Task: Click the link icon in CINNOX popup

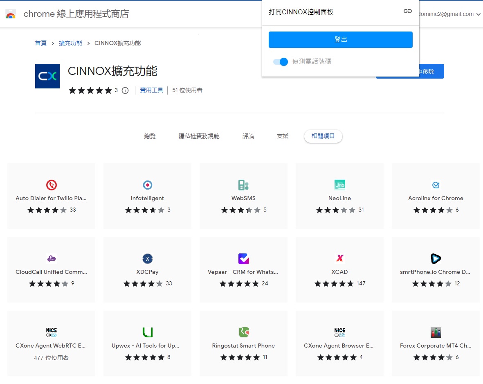Action: click(407, 11)
